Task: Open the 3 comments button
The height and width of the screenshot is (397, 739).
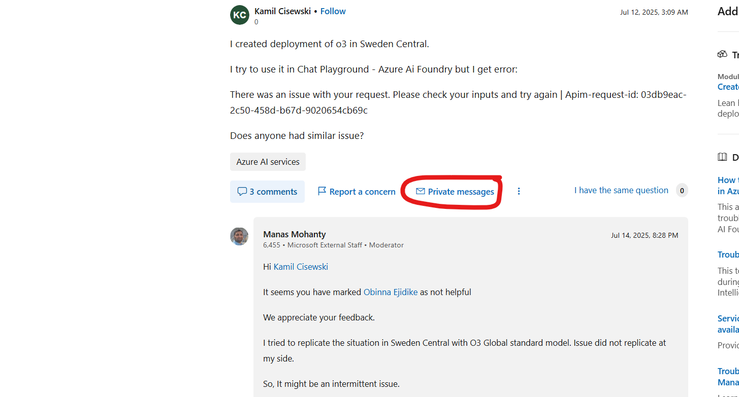Action: point(267,191)
